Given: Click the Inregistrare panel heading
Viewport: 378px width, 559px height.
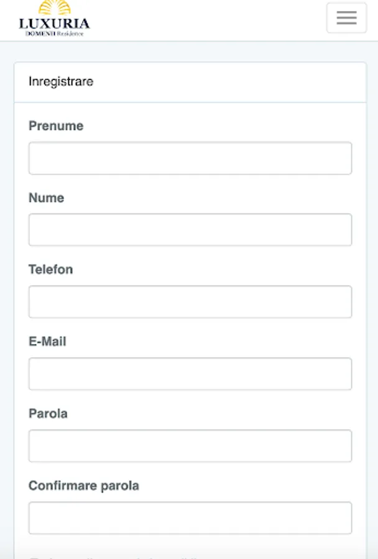Looking at the screenshot, I should pyautogui.click(x=61, y=82).
